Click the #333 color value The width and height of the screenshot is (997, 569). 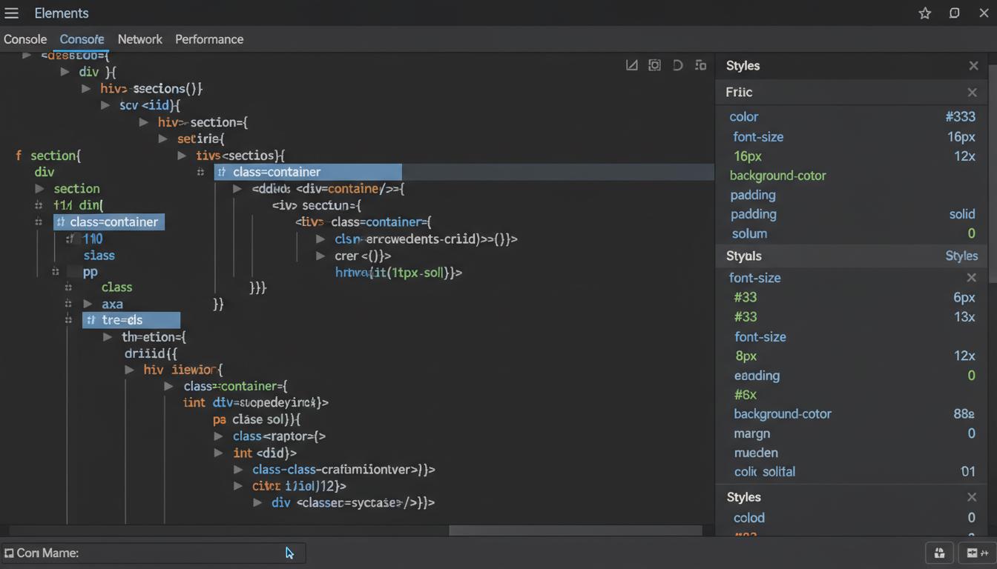pos(961,117)
